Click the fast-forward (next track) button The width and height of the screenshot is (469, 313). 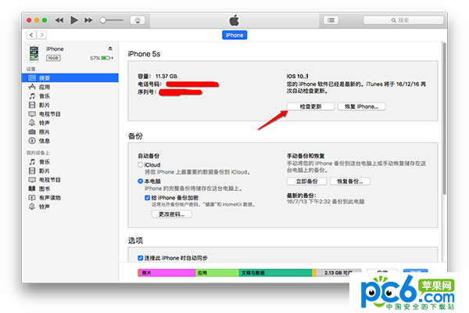pos(88,18)
